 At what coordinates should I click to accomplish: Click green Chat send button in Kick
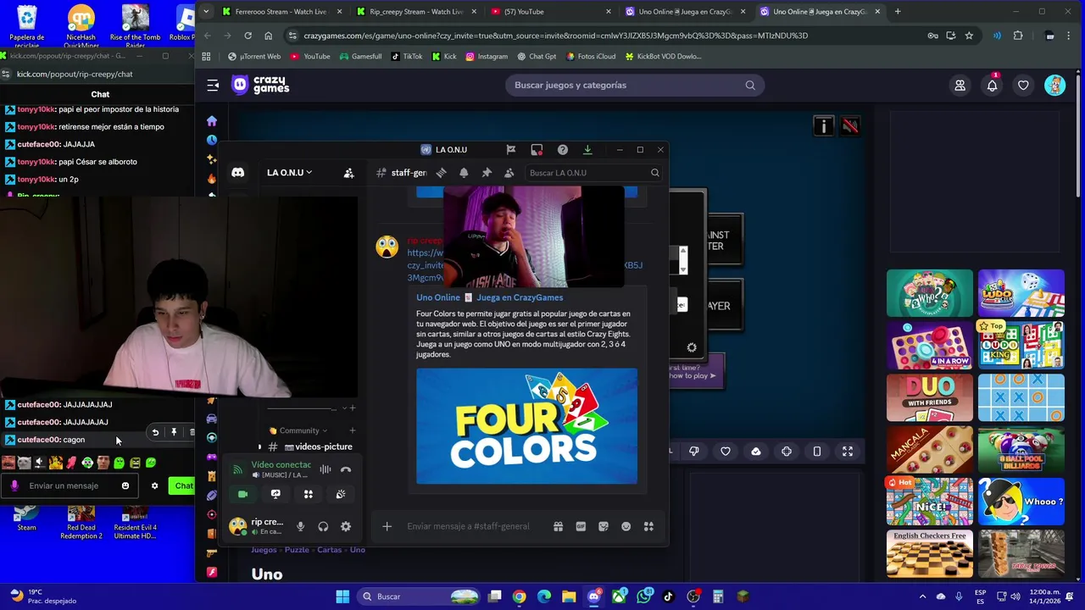(182, 485)
